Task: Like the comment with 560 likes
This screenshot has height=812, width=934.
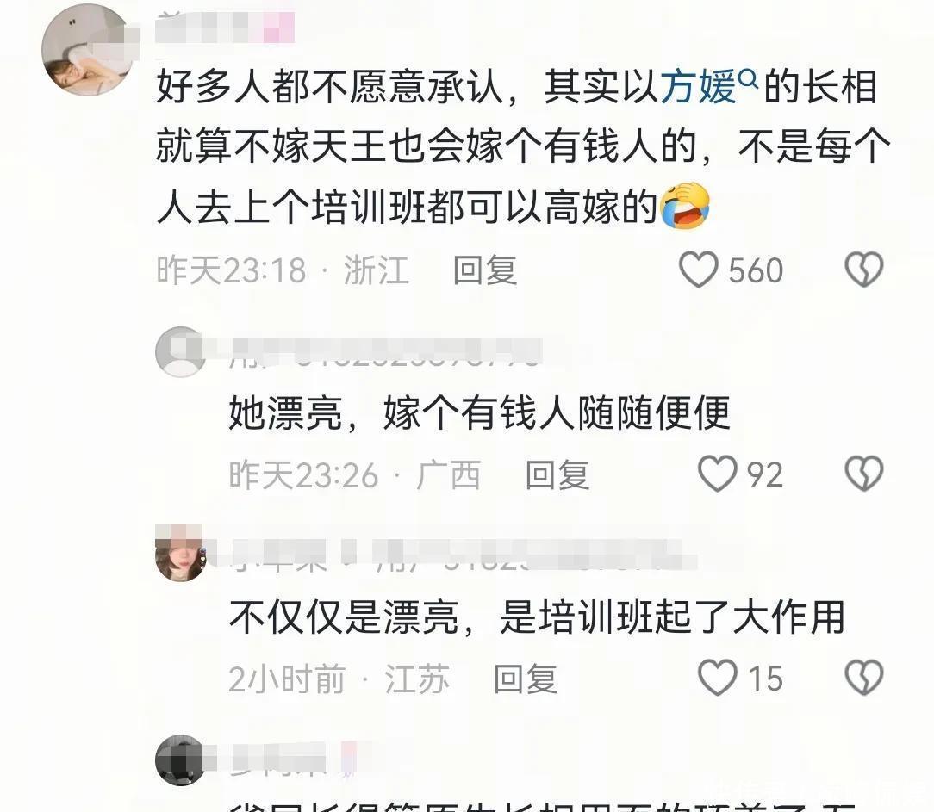Action: [698, 270]
